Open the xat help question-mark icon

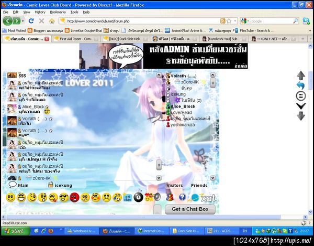click(x=182, y=197)
